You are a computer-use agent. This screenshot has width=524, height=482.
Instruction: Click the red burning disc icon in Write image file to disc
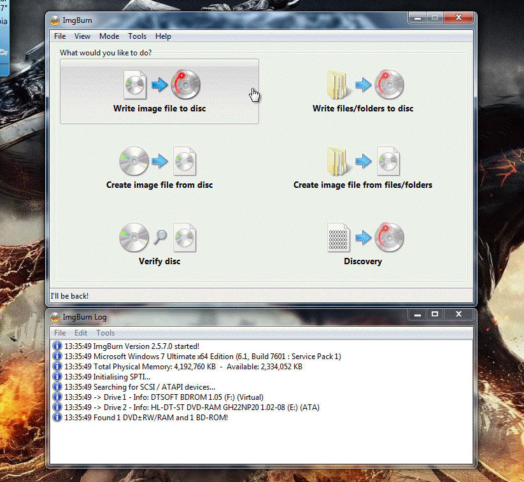point(185,85)
